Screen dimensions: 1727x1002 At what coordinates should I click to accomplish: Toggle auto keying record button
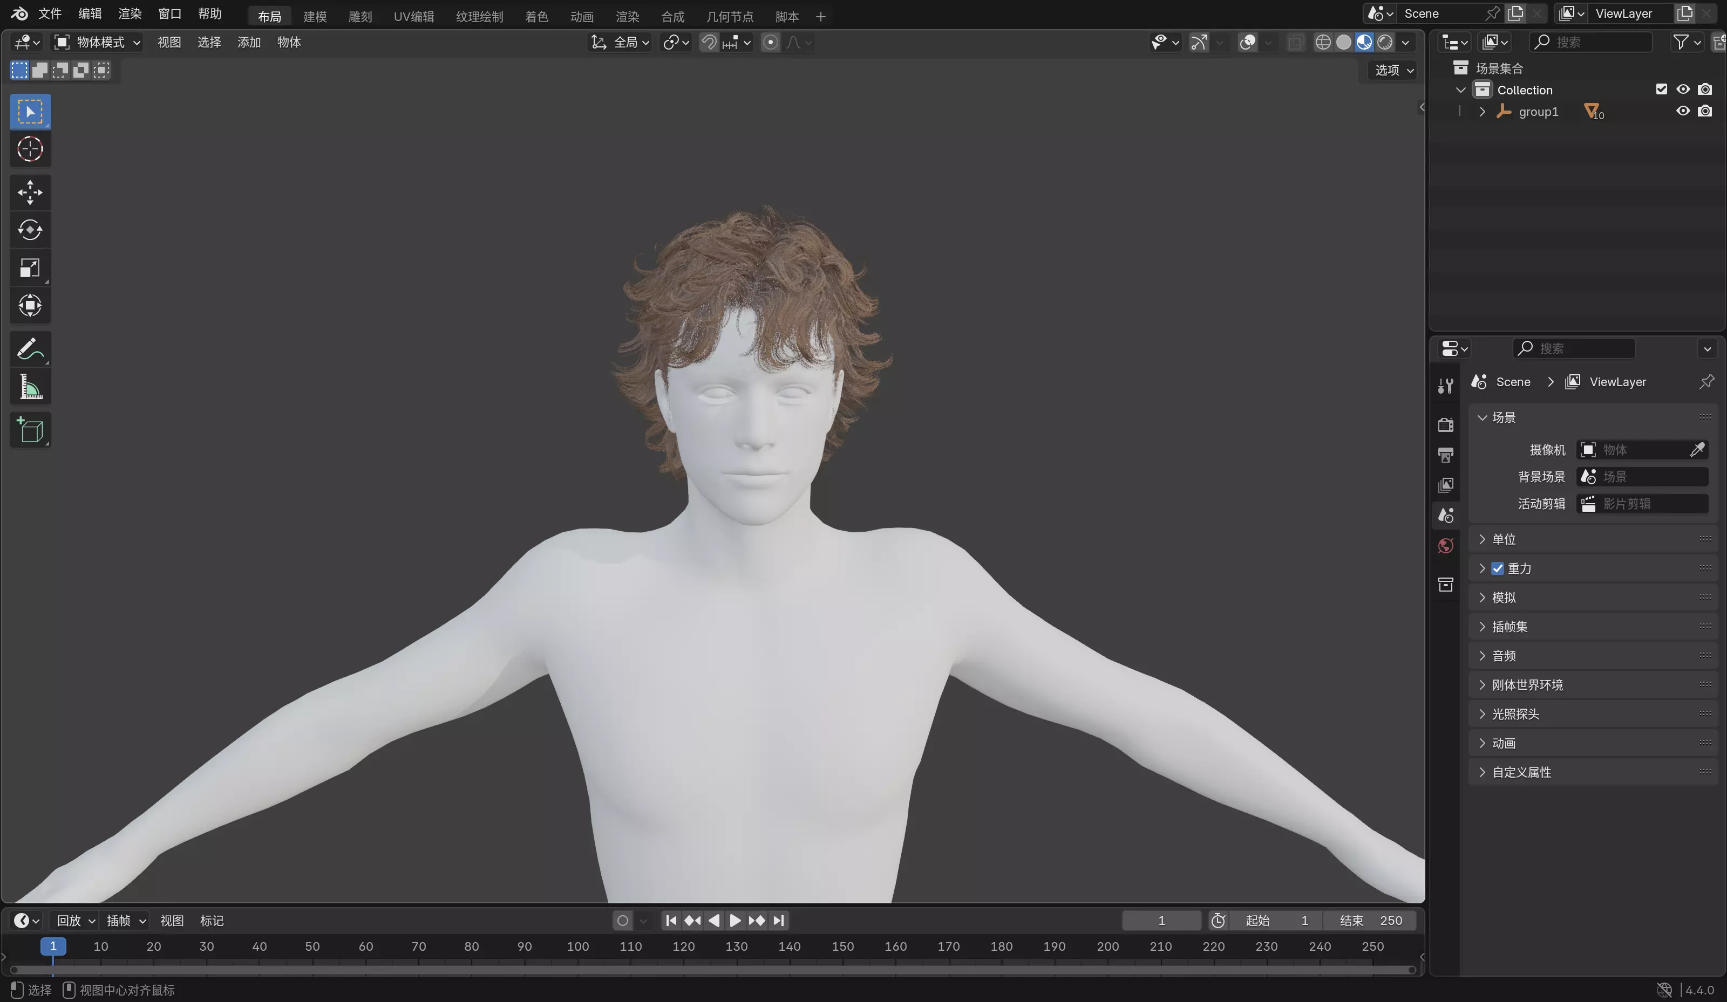(622, 921)
